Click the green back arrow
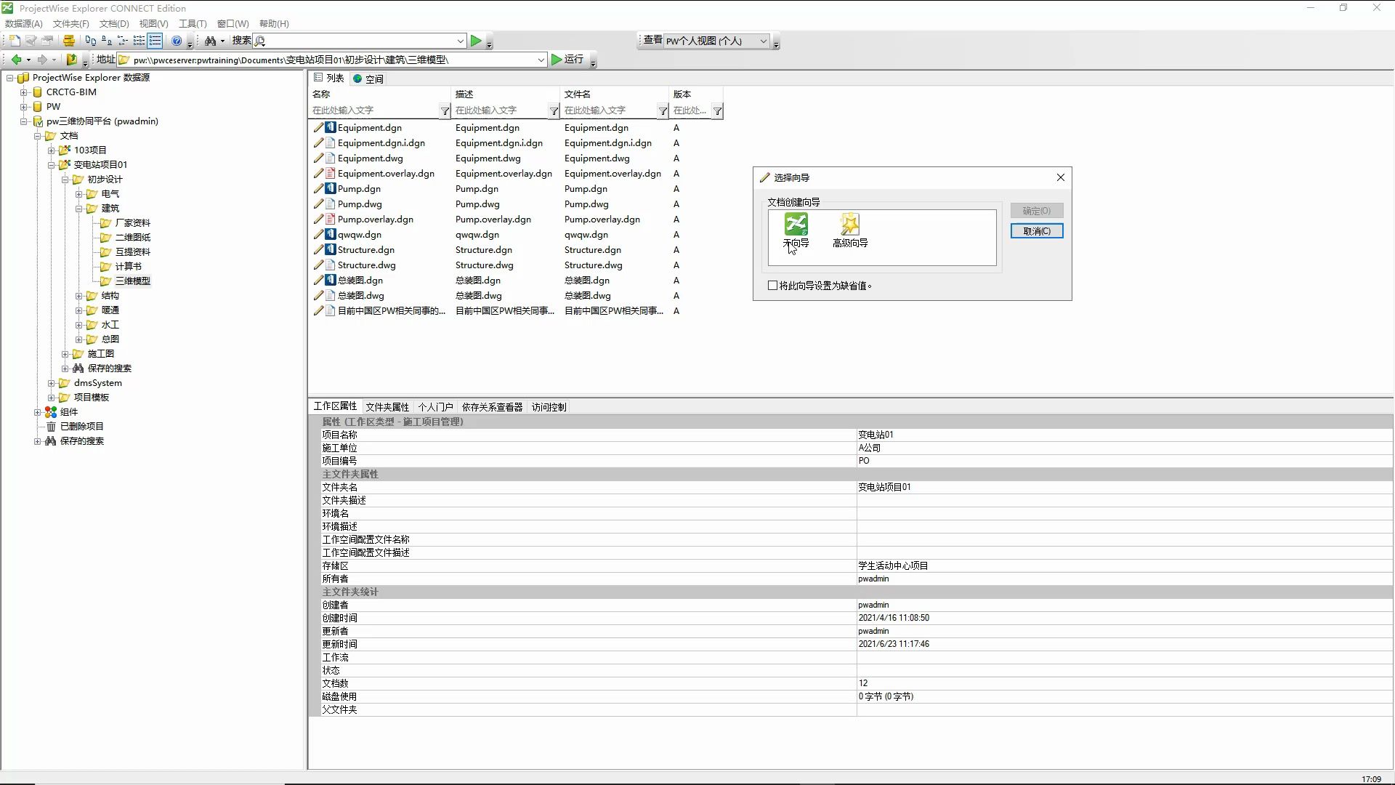Screen dimensions: 1395x785 [16, 60]
